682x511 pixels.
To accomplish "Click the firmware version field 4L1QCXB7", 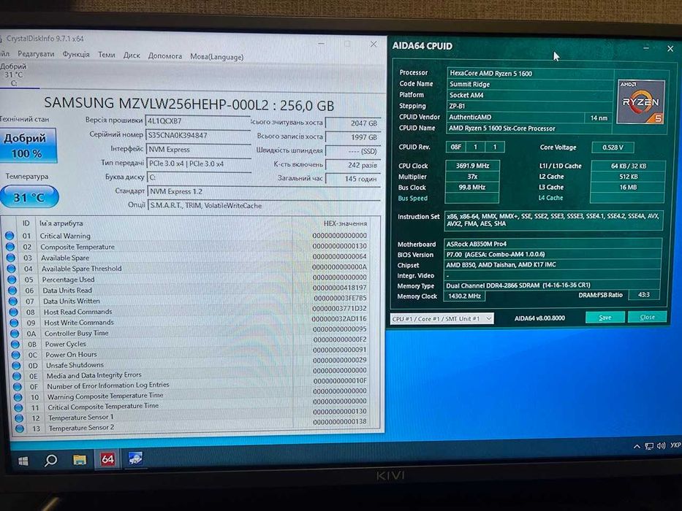I will point(198,120).
